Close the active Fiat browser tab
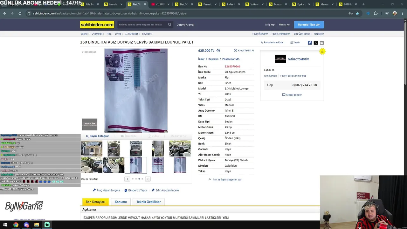The image size is (407, 229). [x=145, y=4]
